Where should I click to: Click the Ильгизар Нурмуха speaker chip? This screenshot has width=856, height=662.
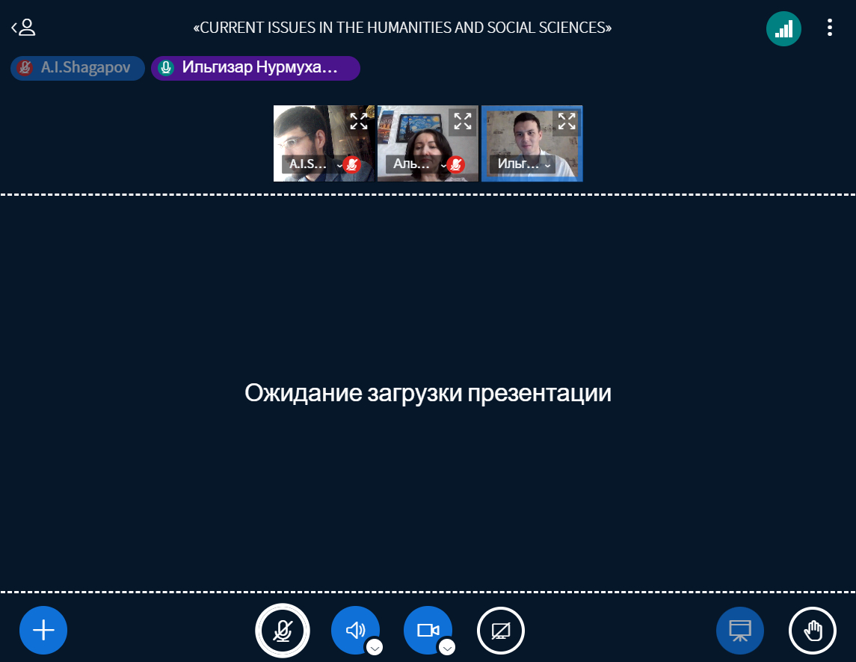(255, 68)
